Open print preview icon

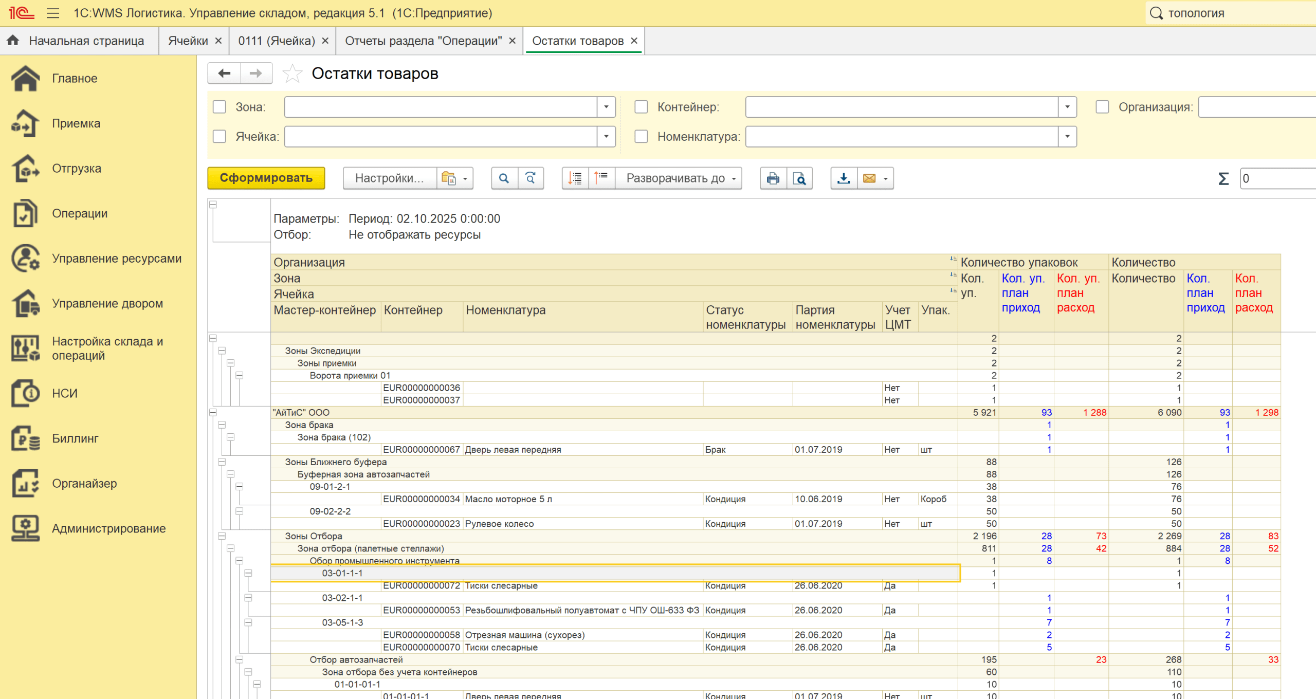[x=799, y=178]
